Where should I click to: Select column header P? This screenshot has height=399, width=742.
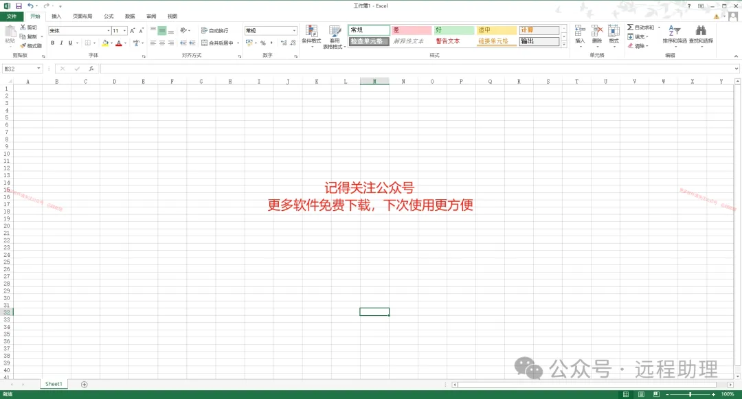[461, 81]
